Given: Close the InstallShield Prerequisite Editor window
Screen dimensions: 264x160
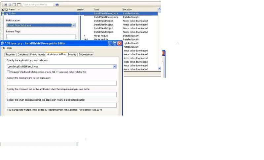Looking at the screenshot, I should coord(120,43).
